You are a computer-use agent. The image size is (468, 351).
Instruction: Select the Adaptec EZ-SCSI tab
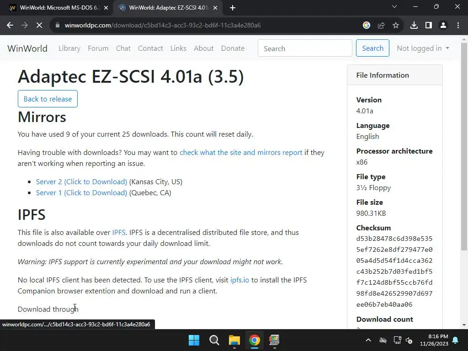click(x=167, y=8)
